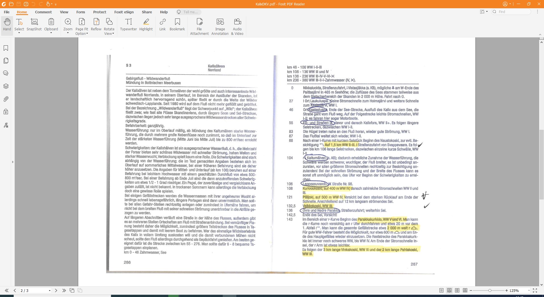This screenshot has width=544, height=297.
Task: Open the File menu
Action: [x=7, y=12]
